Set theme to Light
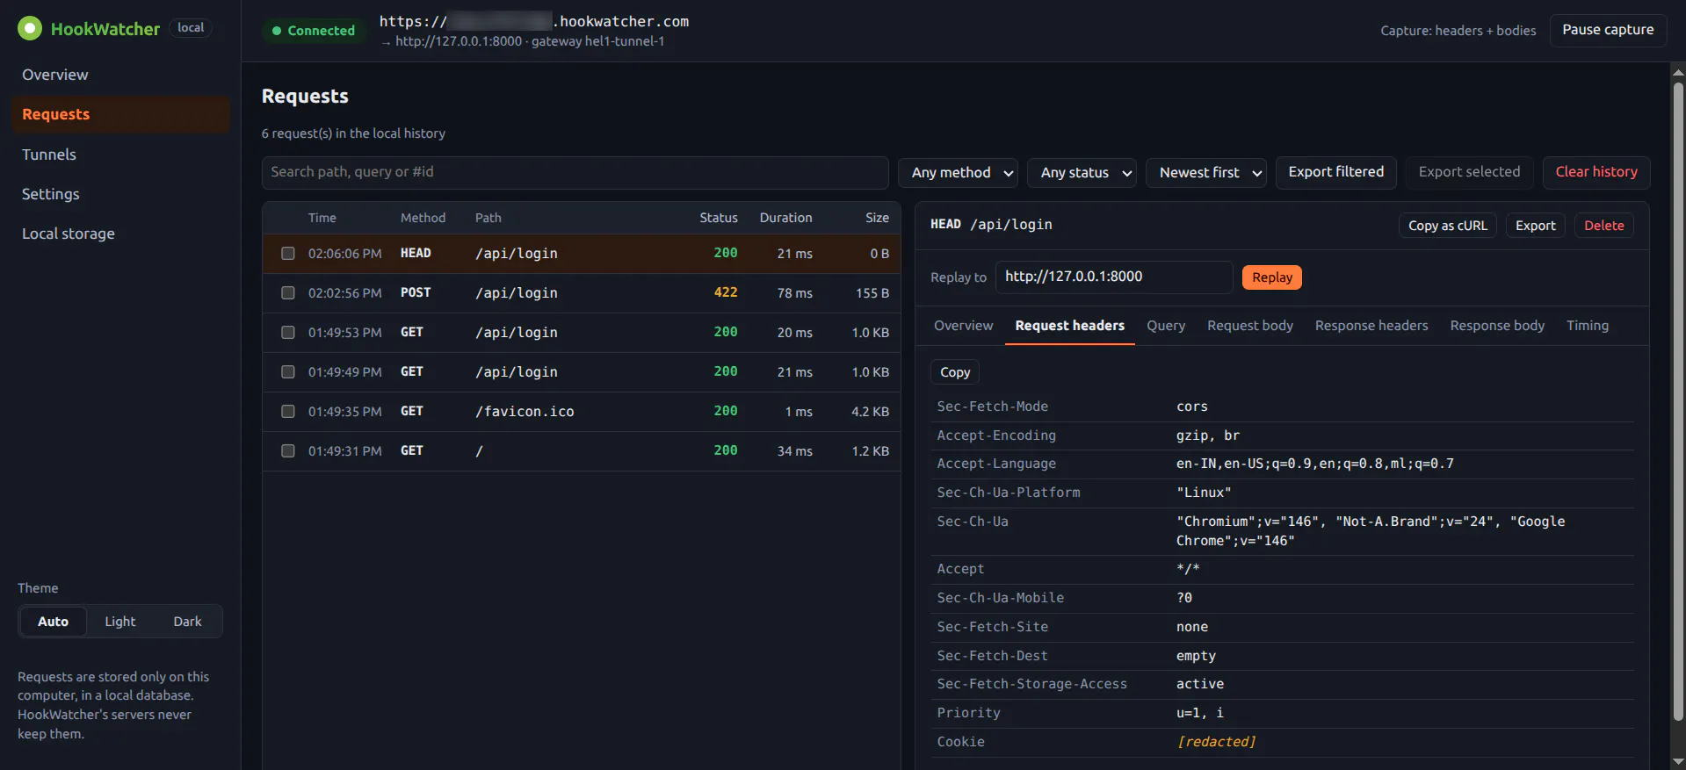This screenshot has width=1686, height=770. coord(120,622)
